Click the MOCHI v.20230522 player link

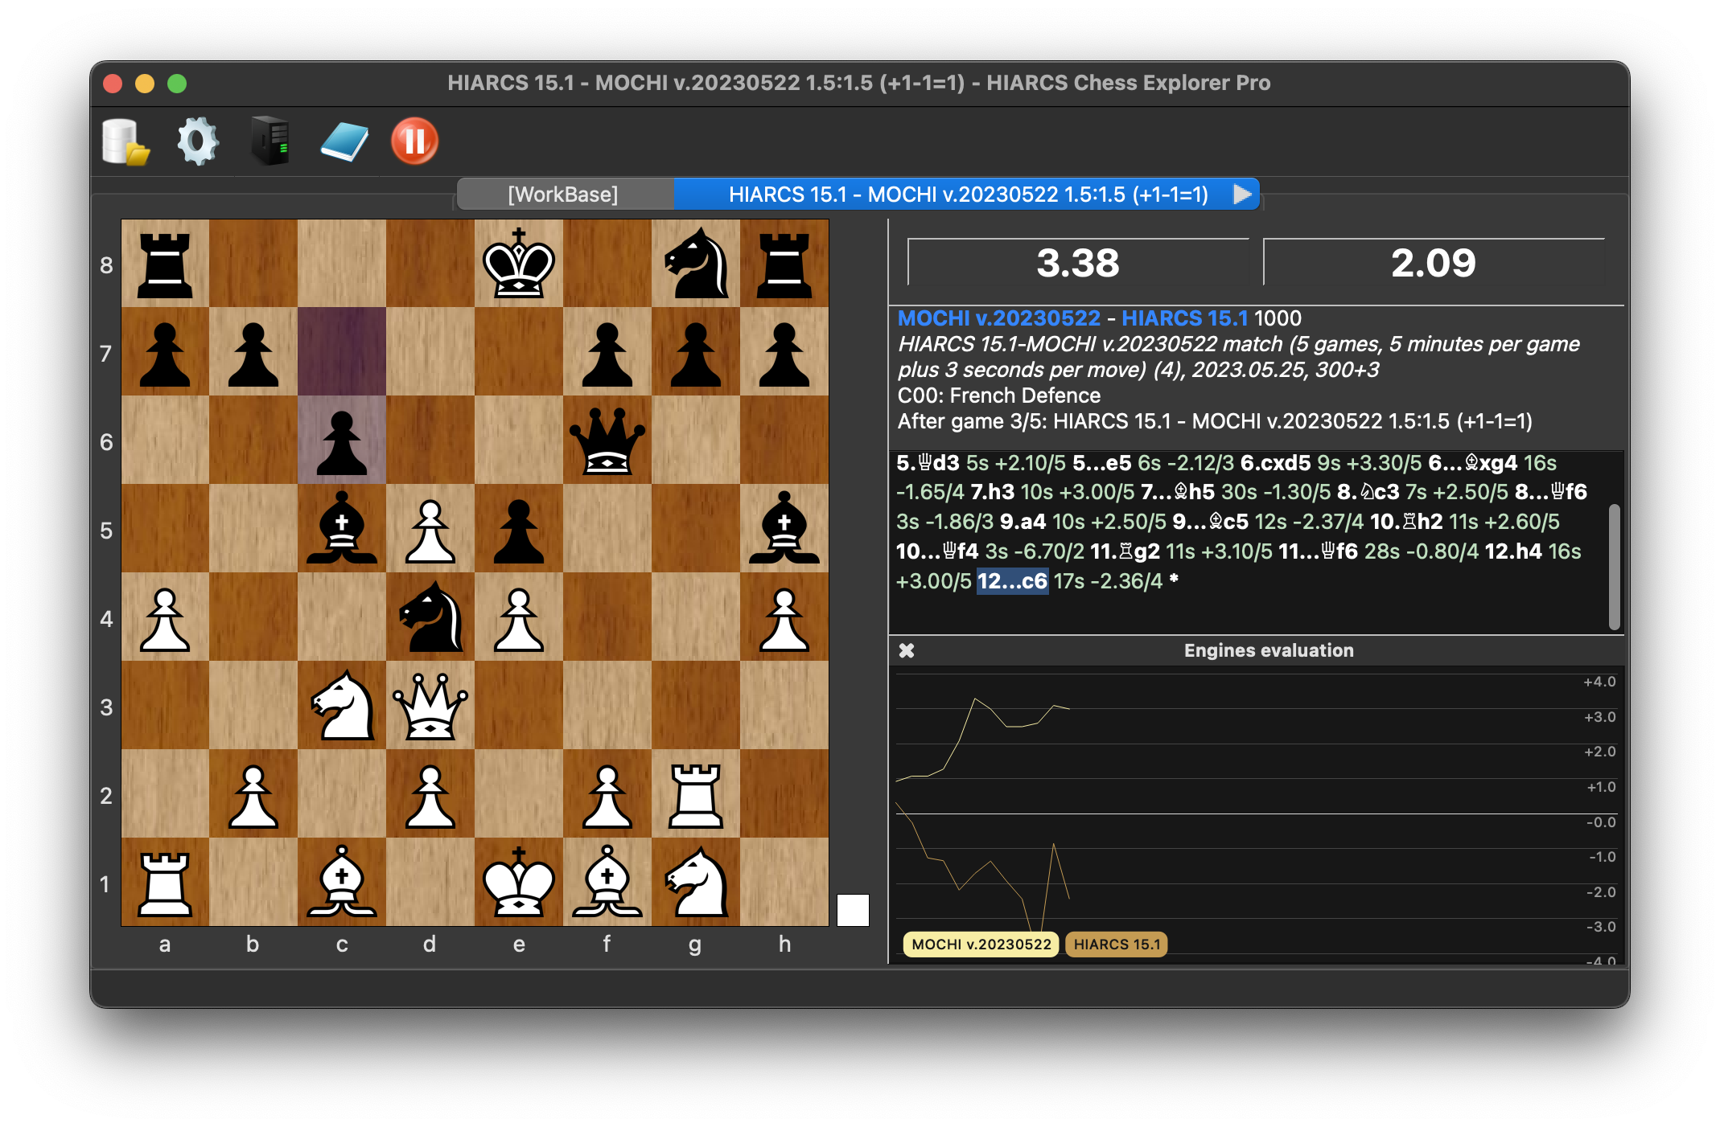click(998, 318)
